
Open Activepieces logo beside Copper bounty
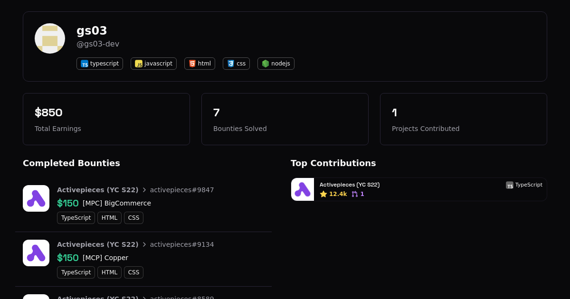(36, 253)
